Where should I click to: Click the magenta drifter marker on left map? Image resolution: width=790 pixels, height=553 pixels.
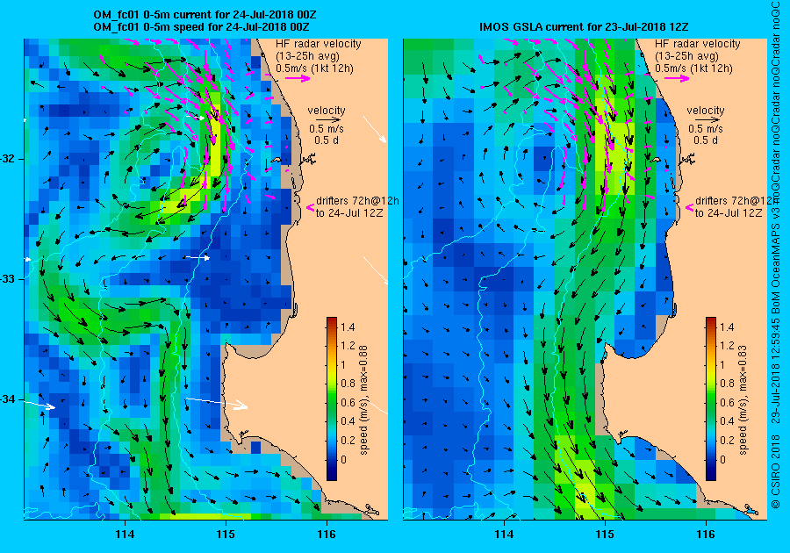click(311, 207)
